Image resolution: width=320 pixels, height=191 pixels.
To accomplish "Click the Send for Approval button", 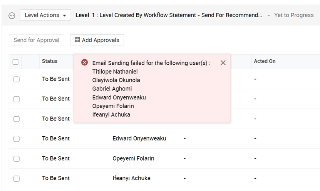I will (37, 40).
